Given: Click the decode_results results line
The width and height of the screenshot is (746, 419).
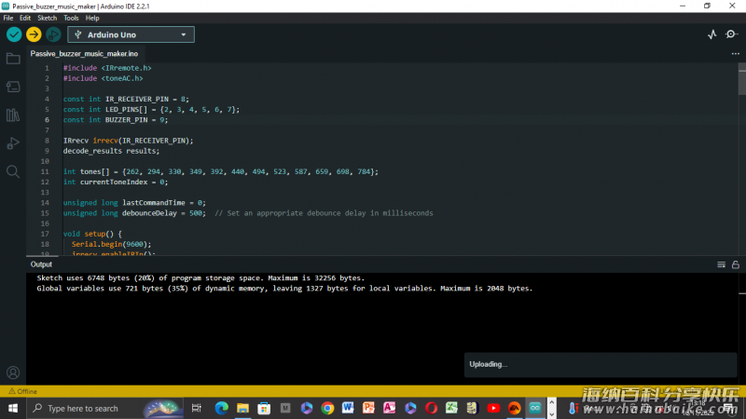Looking at the screenshot, I should click(x=111, y=151).
